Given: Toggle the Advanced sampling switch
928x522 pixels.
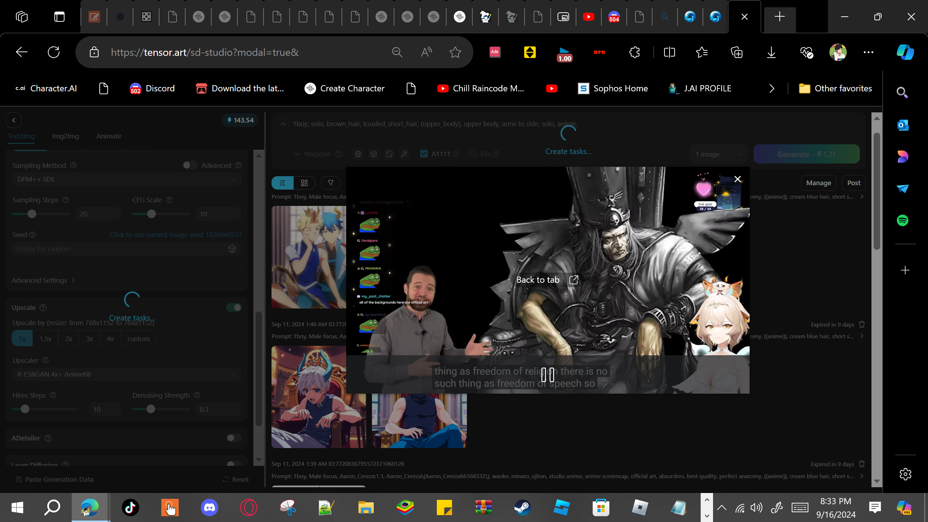Looking at the screenshot, I should [190, 165].
